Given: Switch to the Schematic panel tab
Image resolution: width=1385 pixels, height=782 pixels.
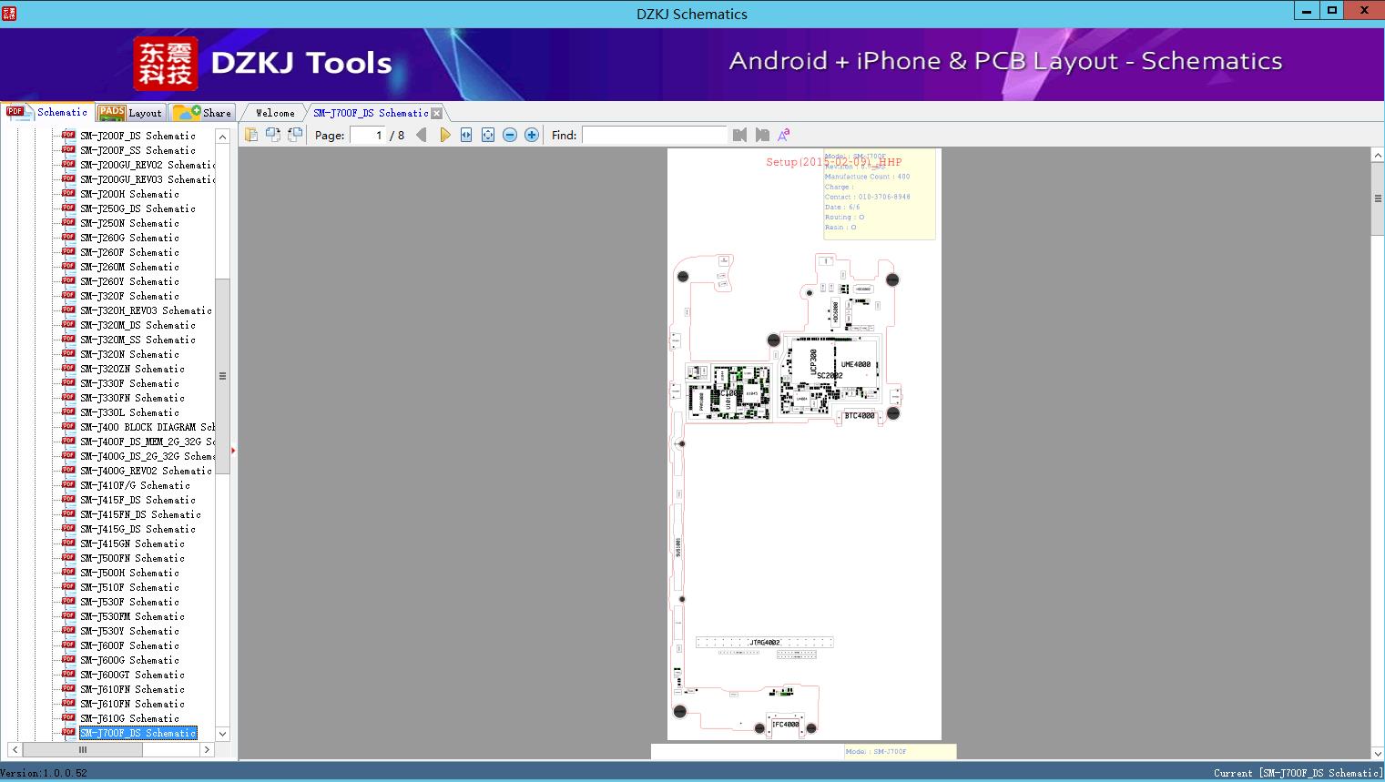Looking at the screenshot, I should (47, 112).
